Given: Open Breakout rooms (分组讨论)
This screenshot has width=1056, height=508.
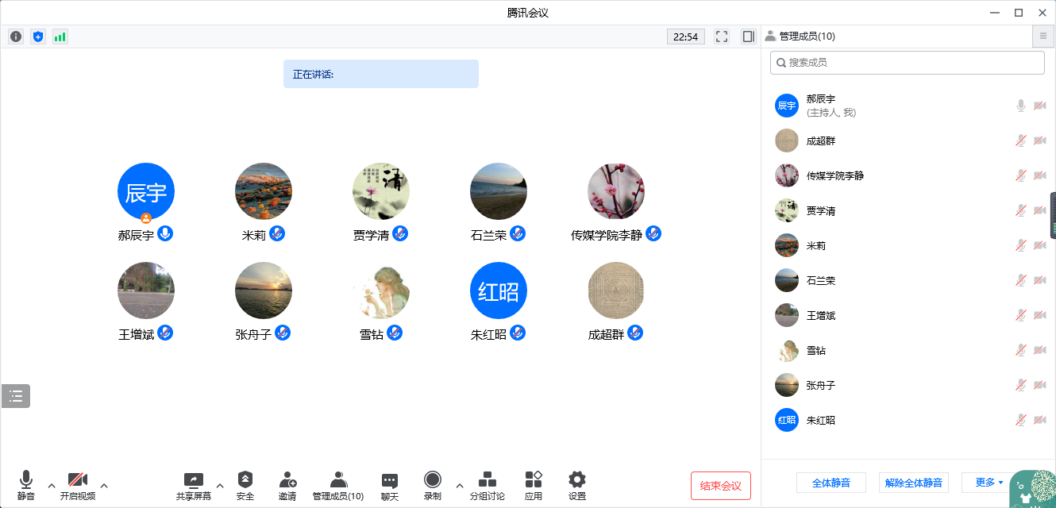Looking at the screenshot, I should (x=487, y=486).
